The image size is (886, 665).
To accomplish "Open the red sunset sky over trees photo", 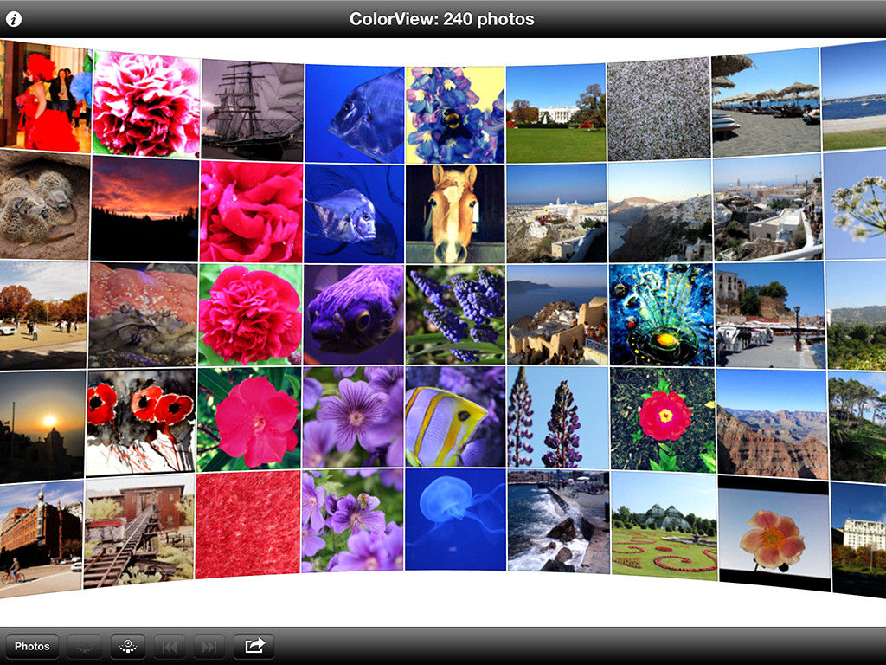I will point(144,209).
